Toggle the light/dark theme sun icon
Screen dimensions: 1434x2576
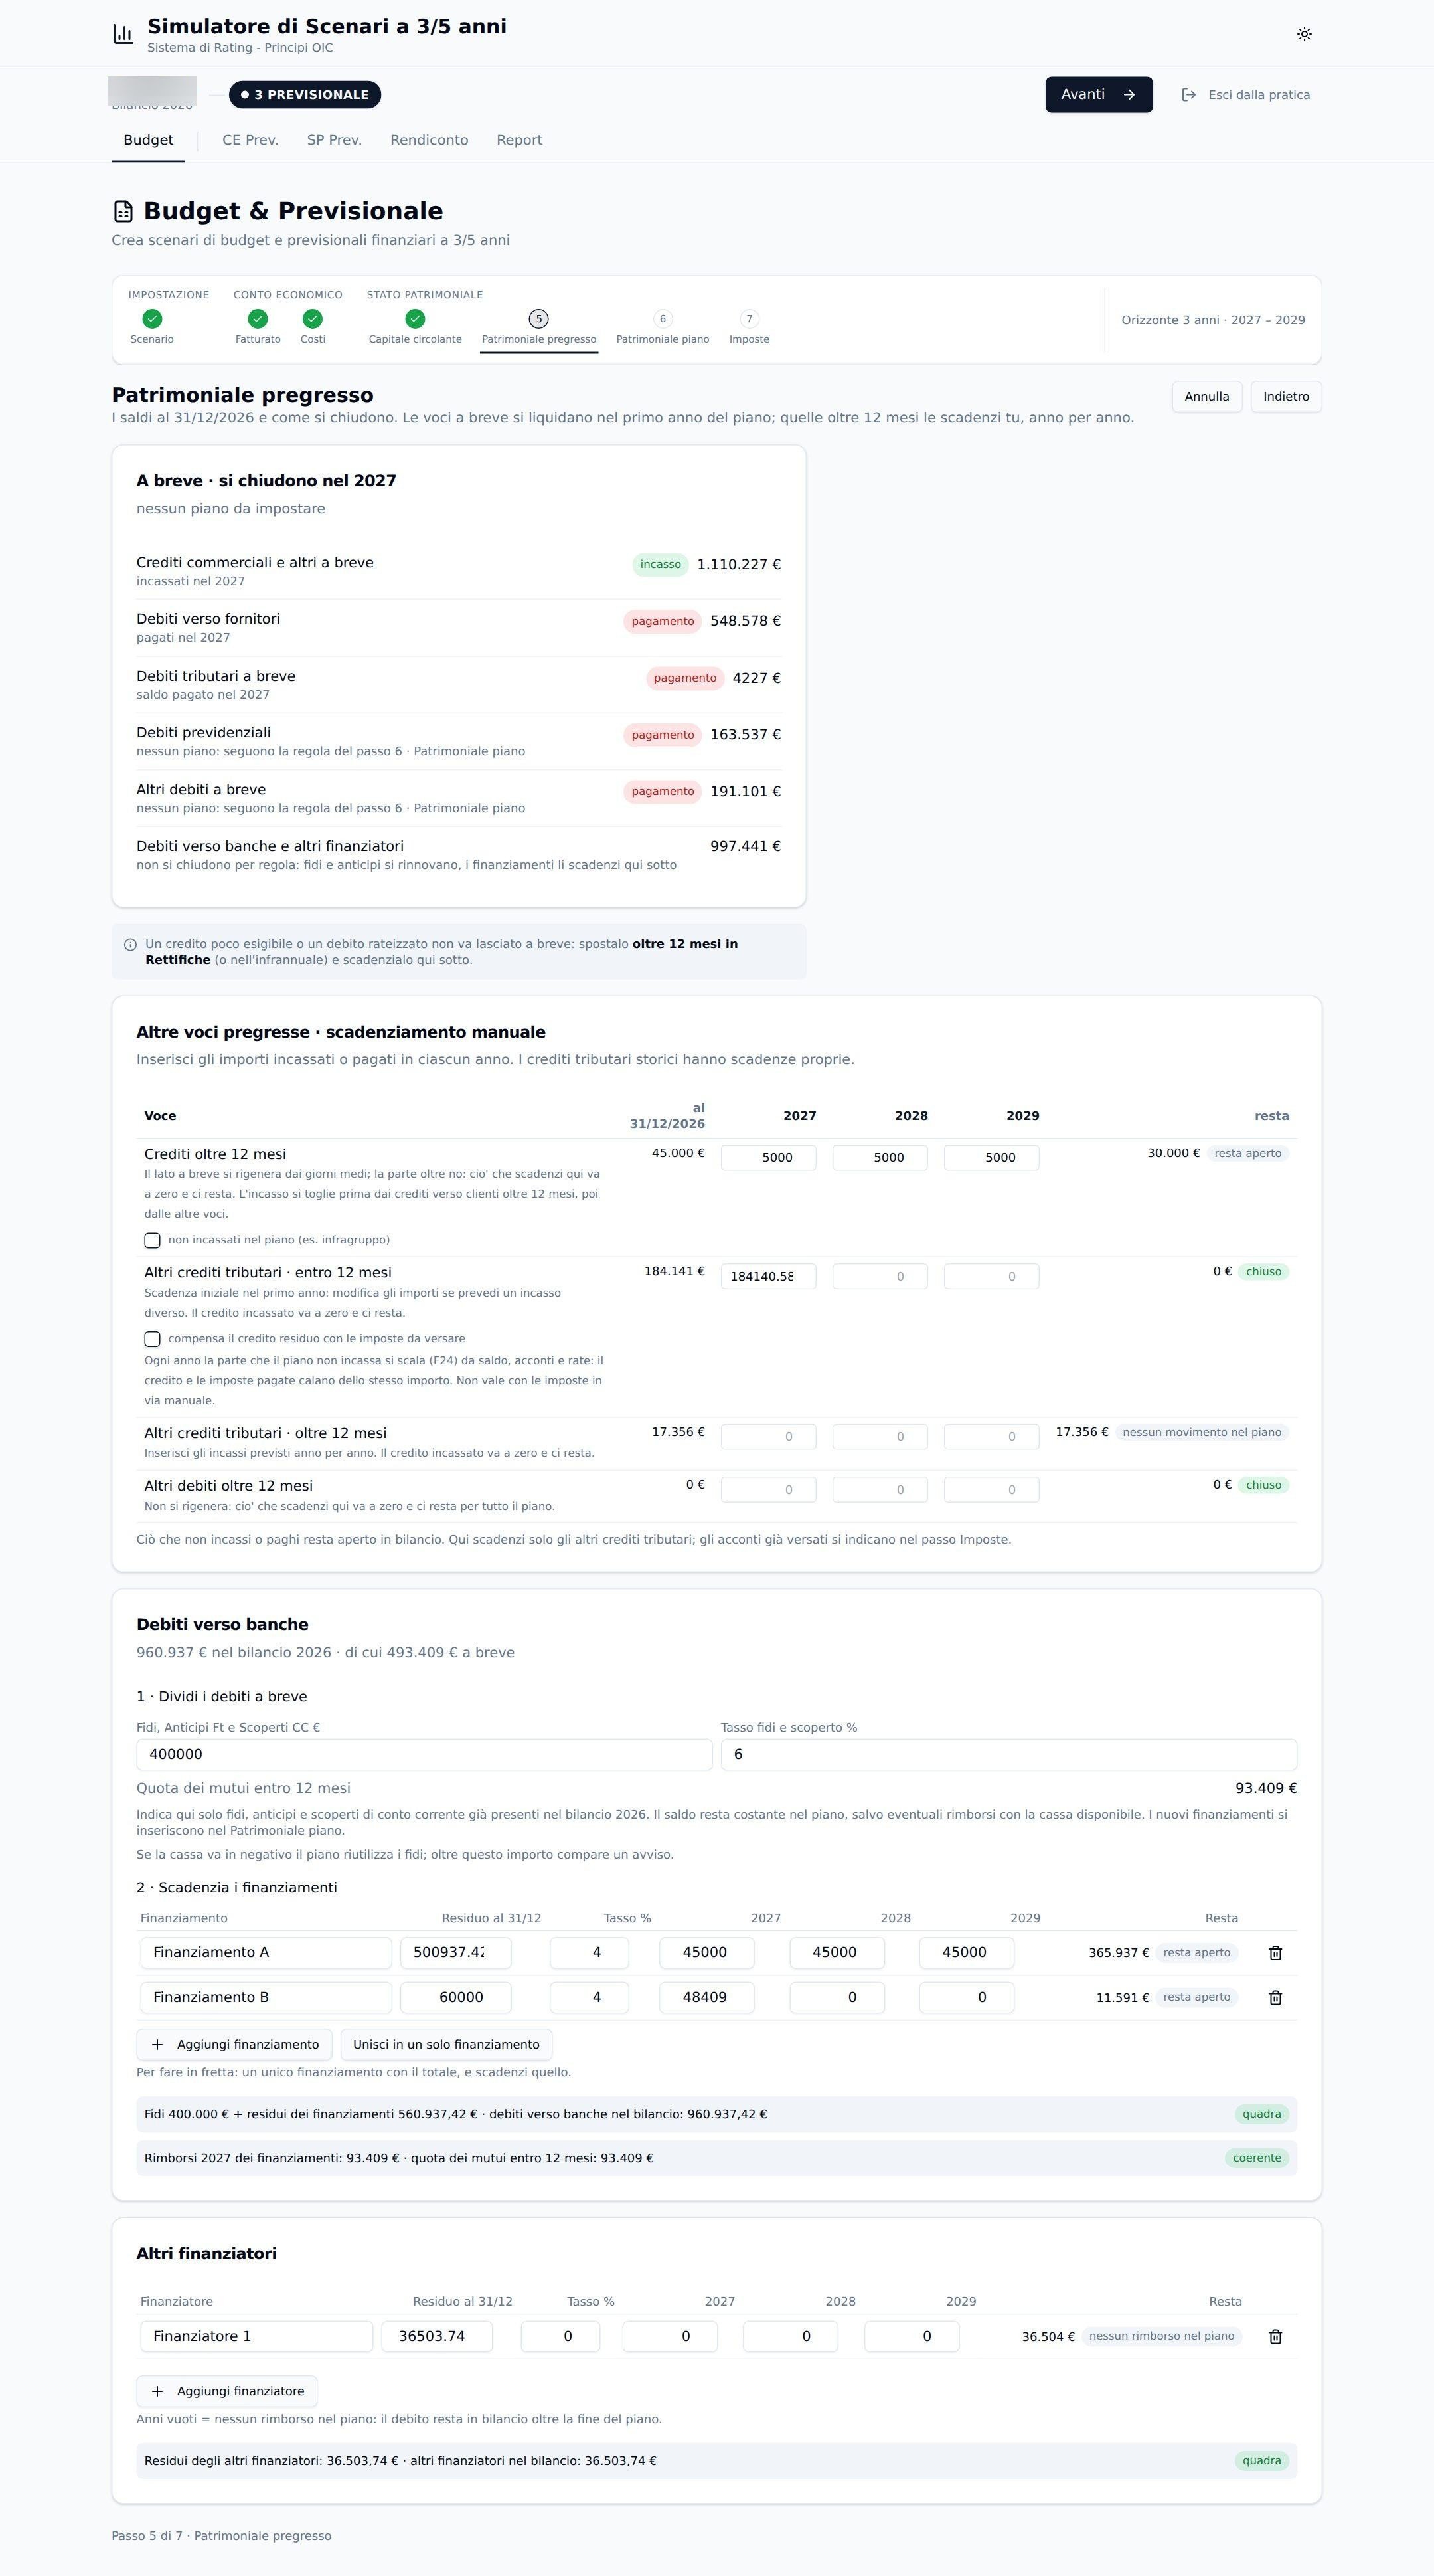(1304, 34)
